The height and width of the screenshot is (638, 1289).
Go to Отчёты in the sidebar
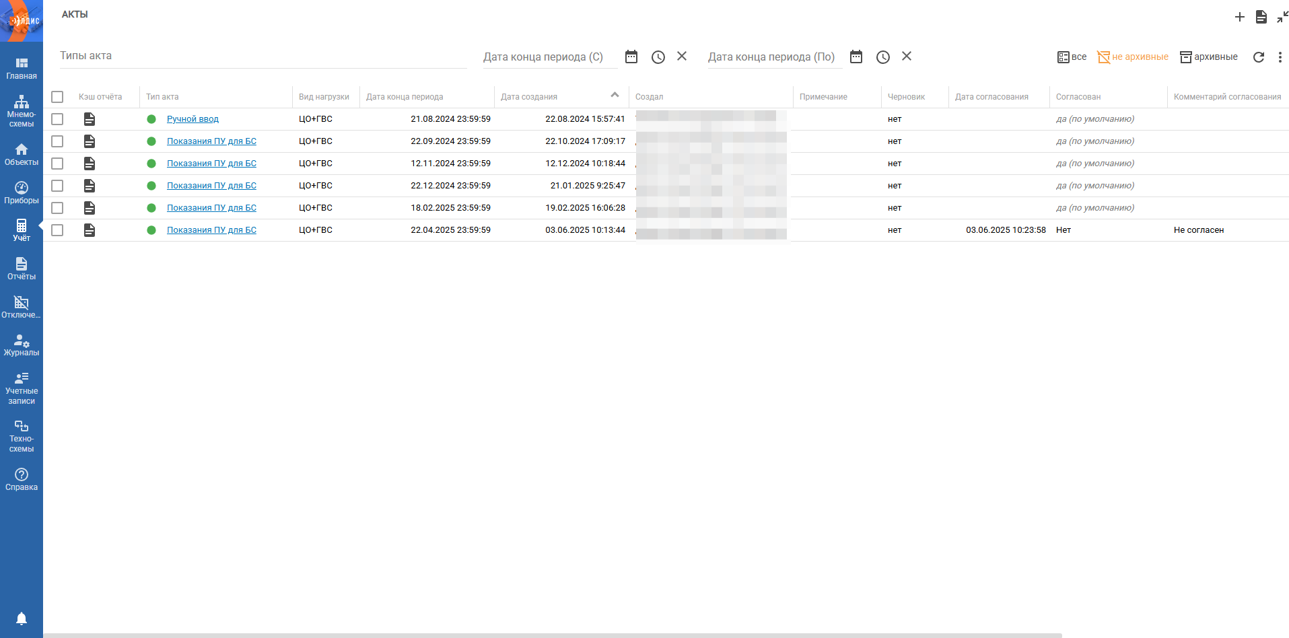pos(22,268)
